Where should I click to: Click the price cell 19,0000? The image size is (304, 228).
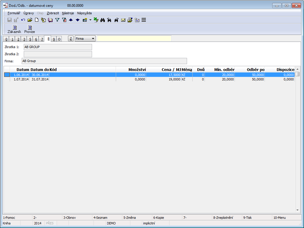[x=164, y=79]
